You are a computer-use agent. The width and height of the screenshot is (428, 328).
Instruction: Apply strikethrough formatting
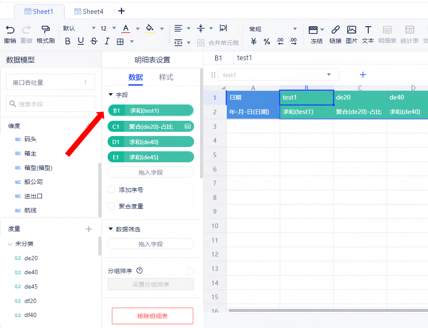[x=94, y=42]
